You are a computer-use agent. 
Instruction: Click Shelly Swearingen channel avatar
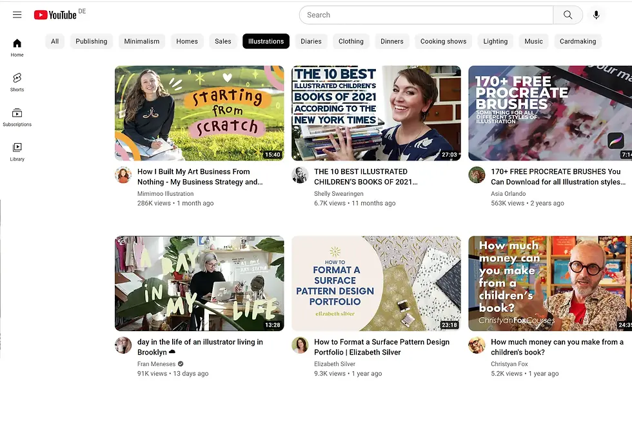[300, 175]
